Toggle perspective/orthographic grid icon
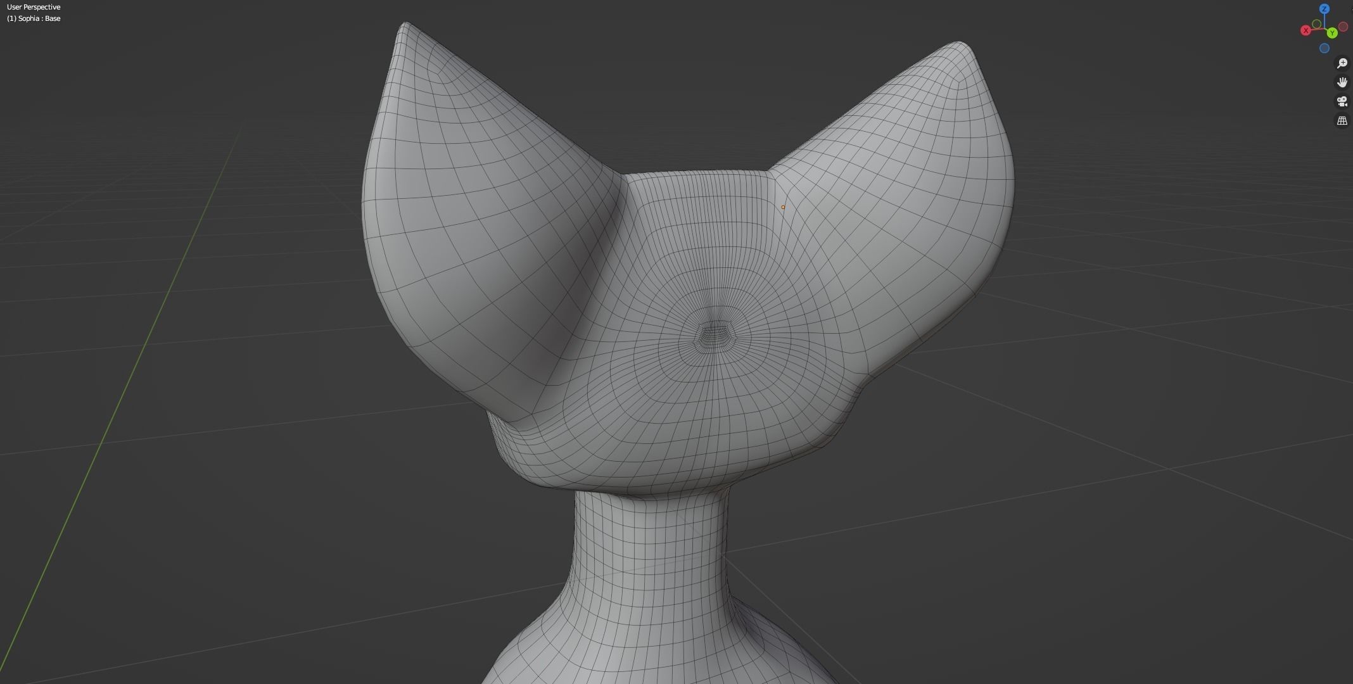 pyautogui.click(x=1342, y=120)
